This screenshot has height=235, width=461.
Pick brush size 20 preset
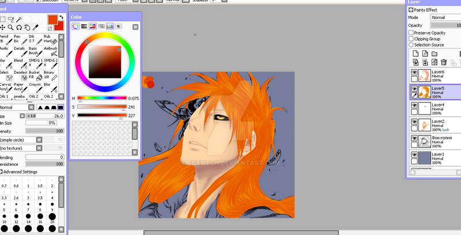52,217
